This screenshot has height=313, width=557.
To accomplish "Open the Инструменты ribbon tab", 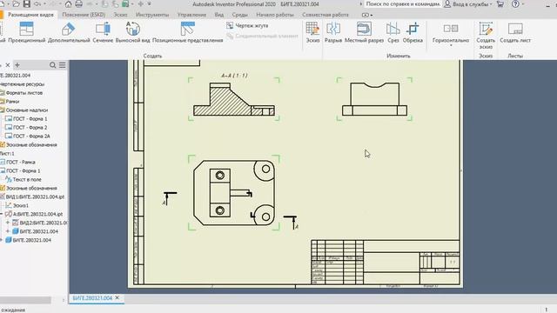I will point(152,15).
